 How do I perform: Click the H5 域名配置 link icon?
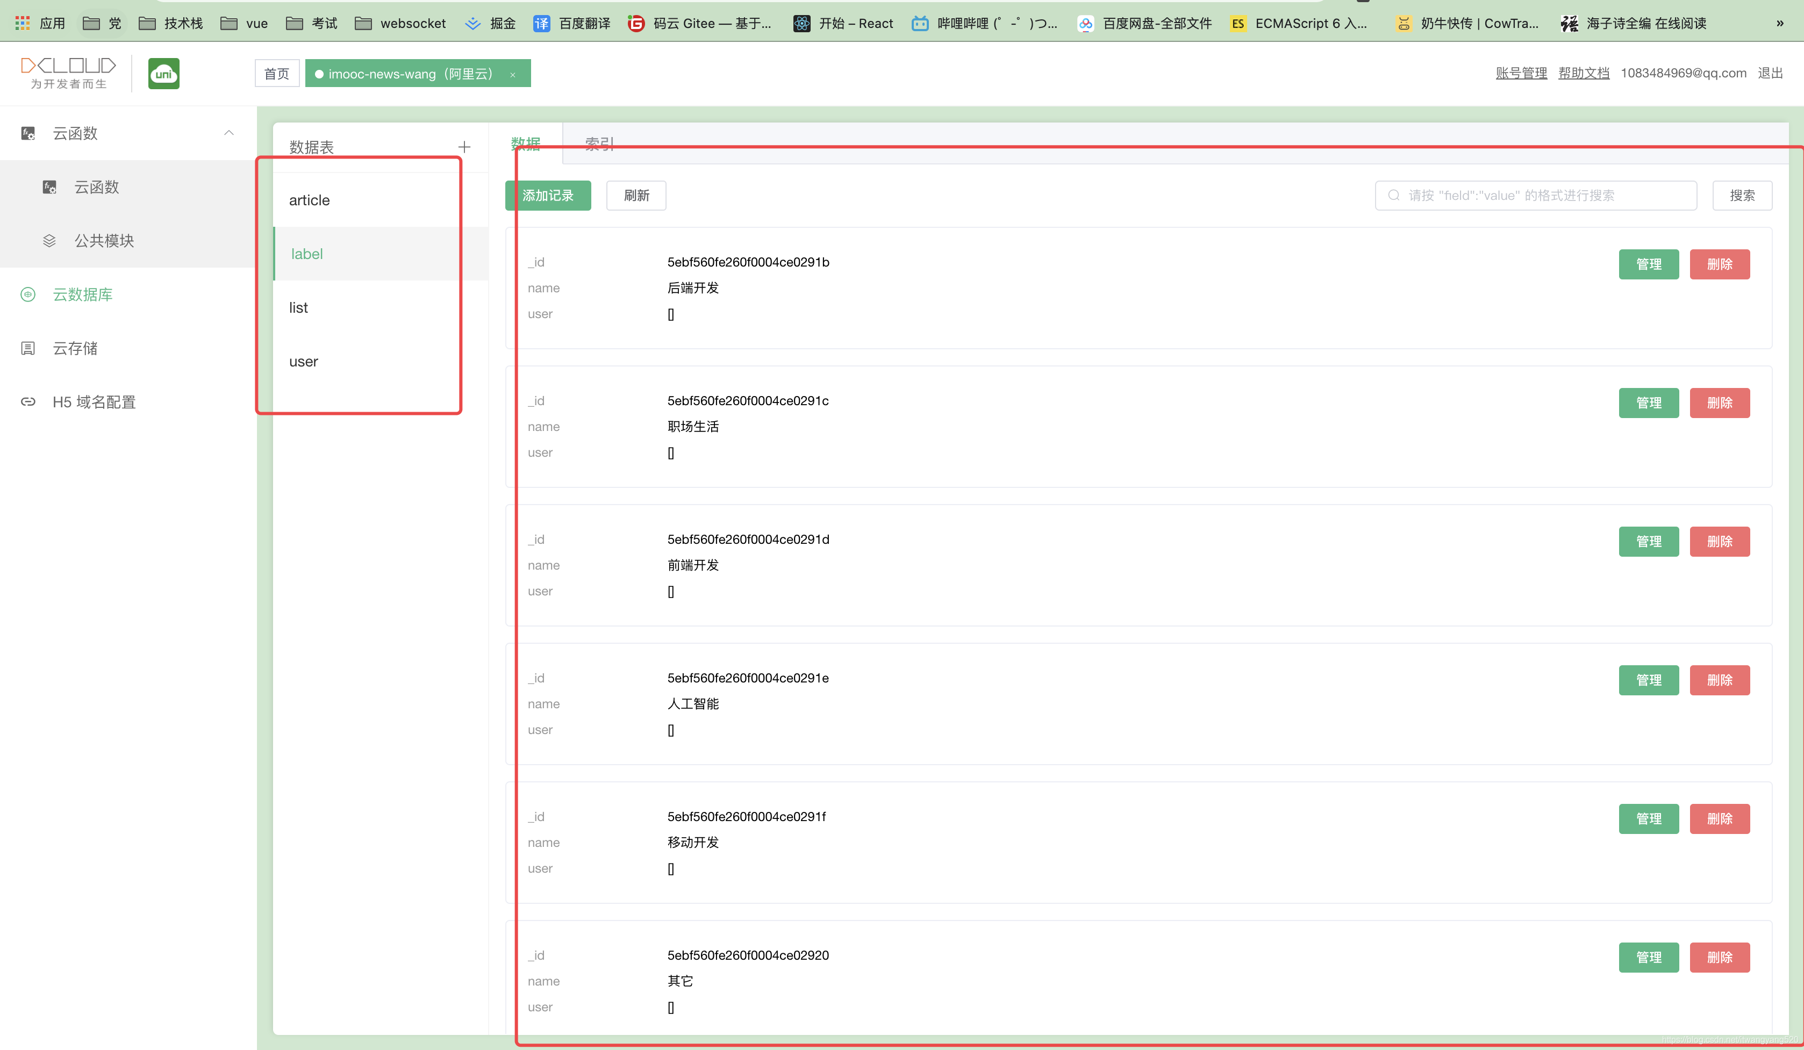coord(28,402)
